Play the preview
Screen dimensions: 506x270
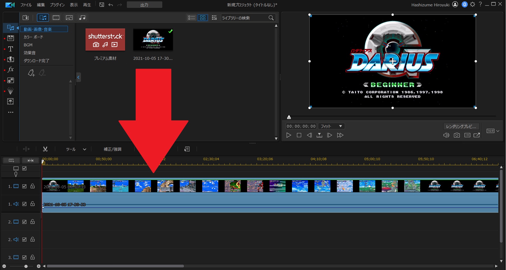pos(289,135)
